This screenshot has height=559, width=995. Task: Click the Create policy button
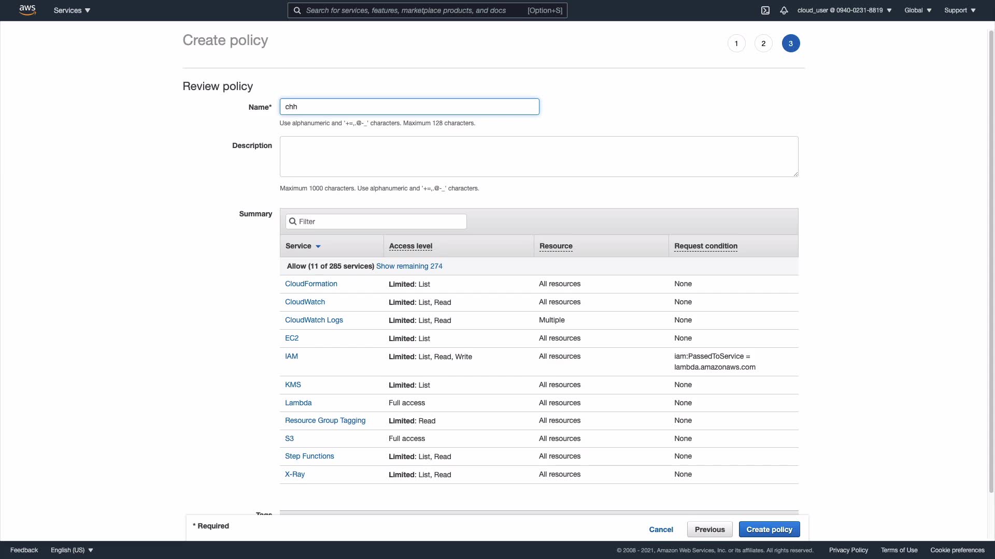point(769,529)
